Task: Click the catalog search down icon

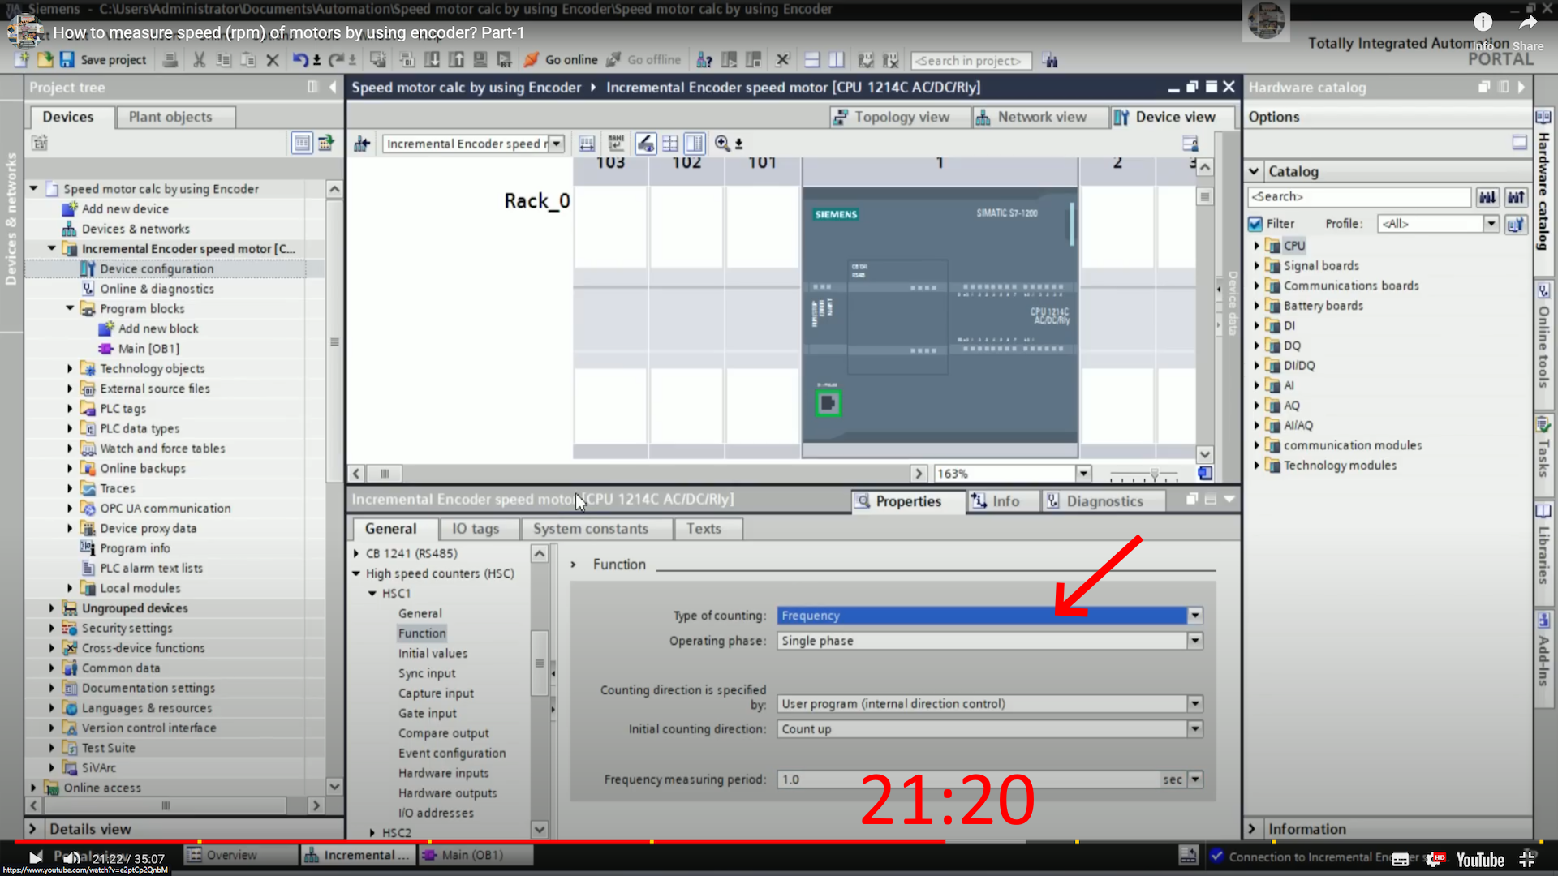Action: point(1487,197)
